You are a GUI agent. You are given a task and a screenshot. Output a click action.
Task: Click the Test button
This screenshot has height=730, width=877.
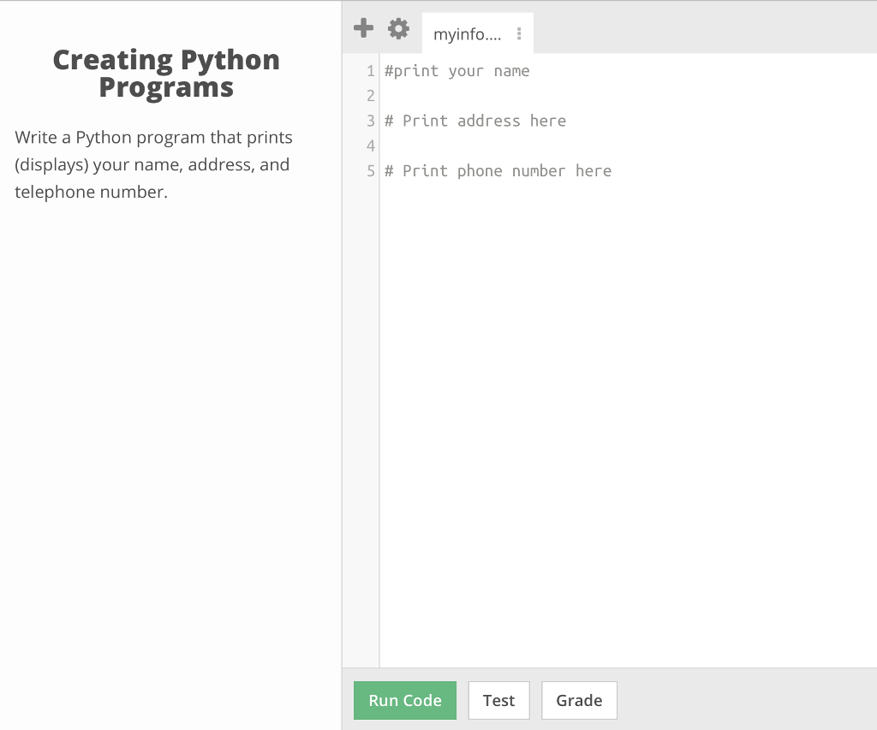498,700
